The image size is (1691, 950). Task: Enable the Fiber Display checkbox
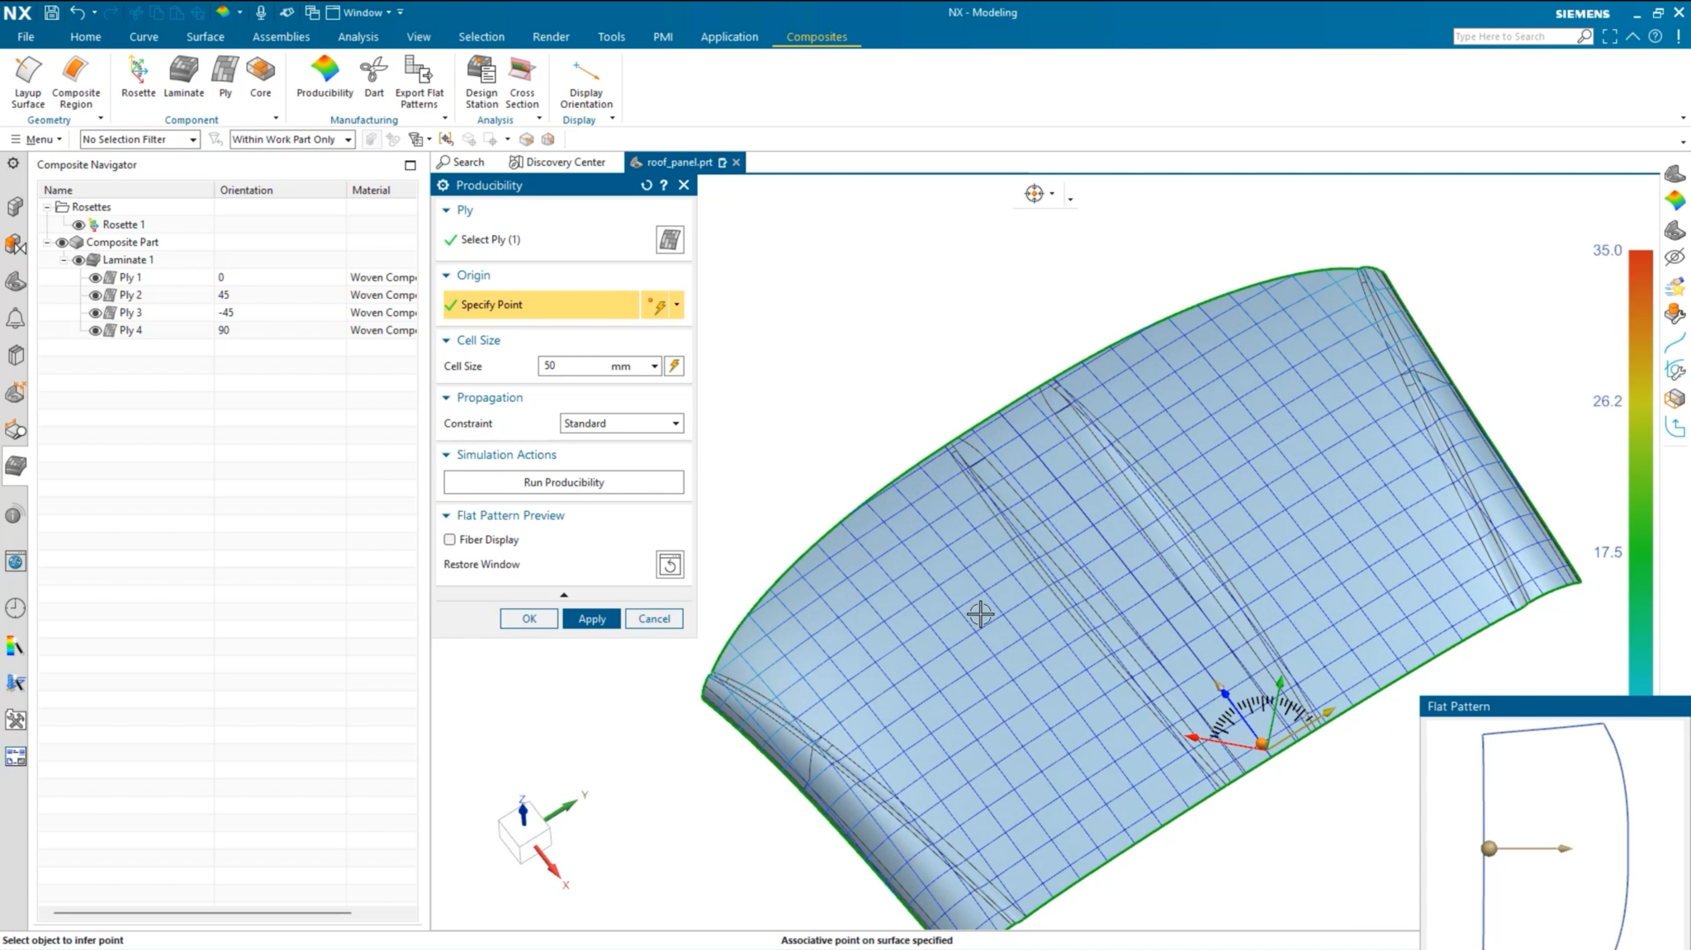tap(450, 539)
